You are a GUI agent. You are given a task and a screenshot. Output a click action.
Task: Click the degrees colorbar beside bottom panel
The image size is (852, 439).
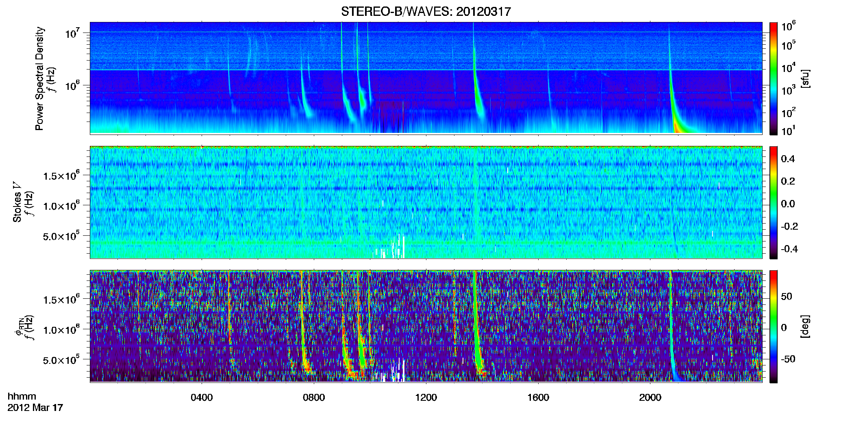(774, 326)
